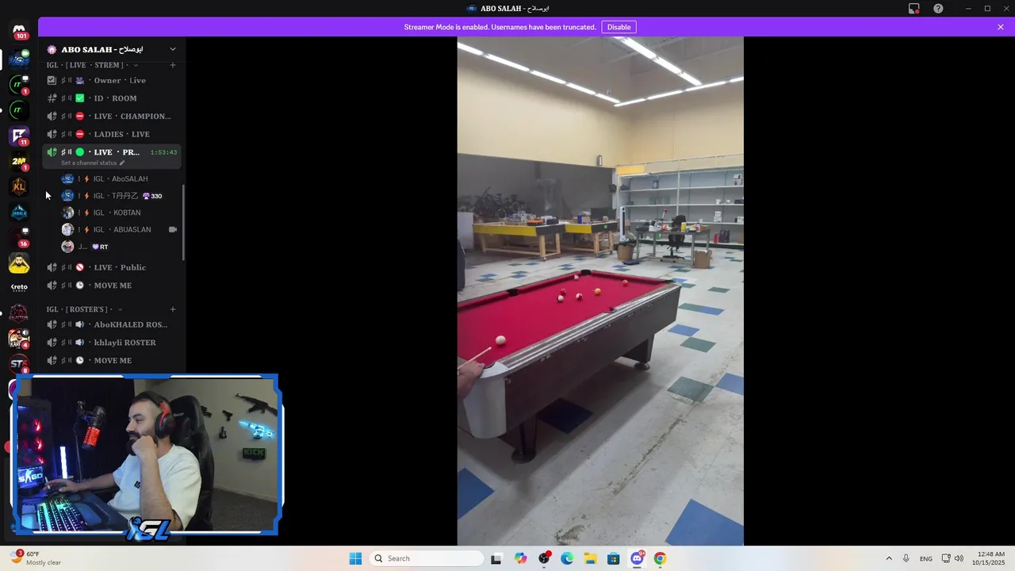The height and width of the screenshot is (571, 1015).
Task: Join MOVE ME channel below LIVE Public
Action: tap(112, 285)
